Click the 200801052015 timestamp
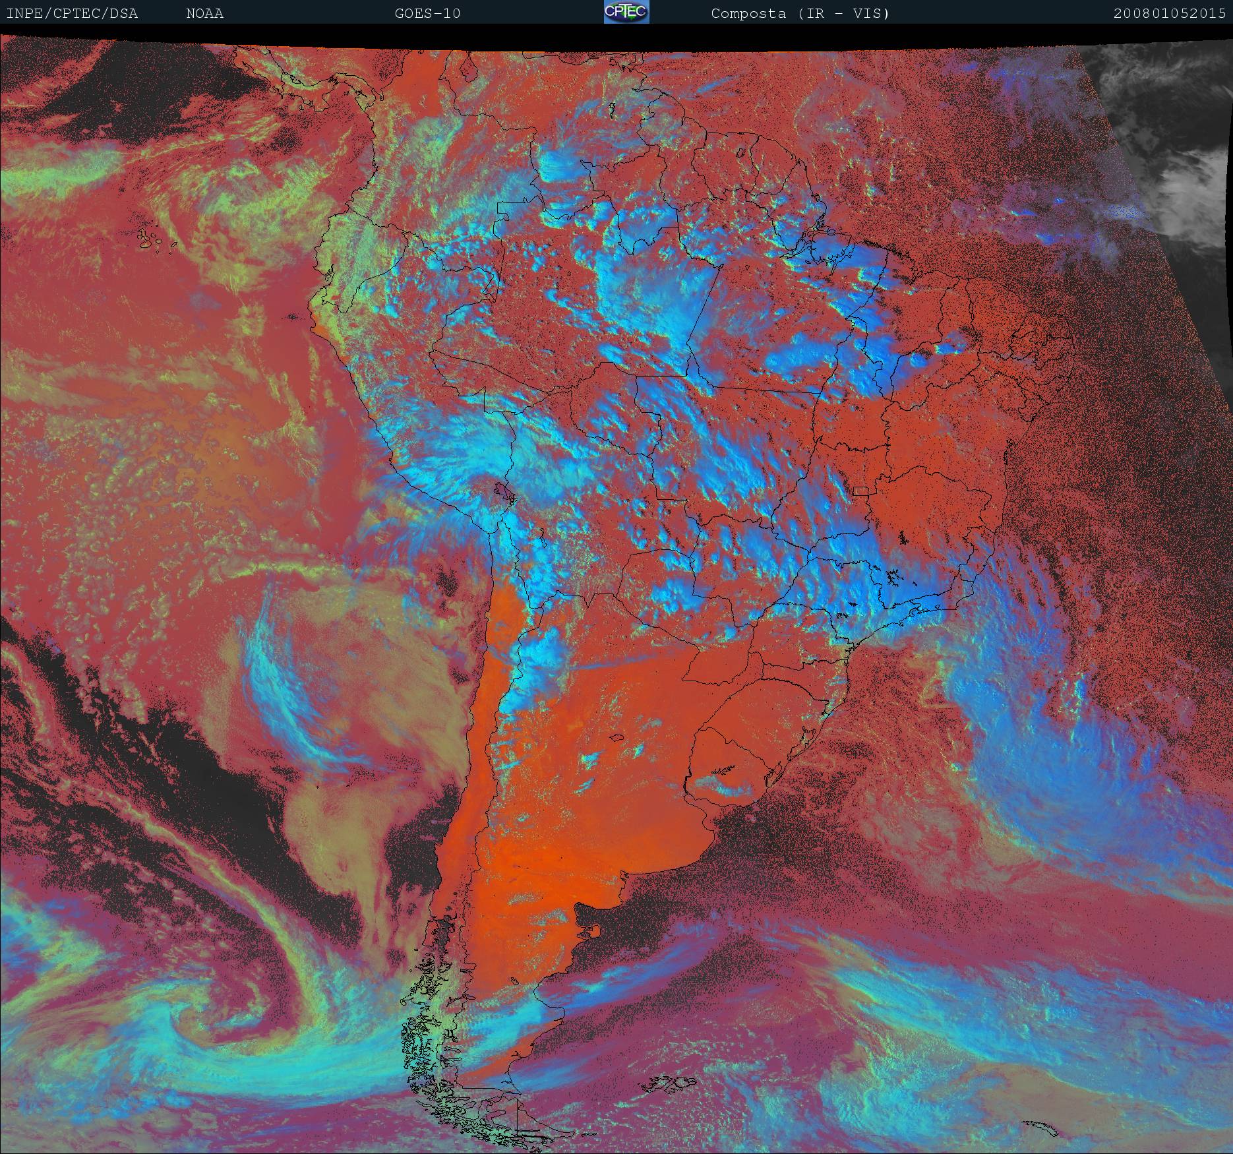Image resolution: width=1233 pixels, height=1154 pixels. [1170, 13]
